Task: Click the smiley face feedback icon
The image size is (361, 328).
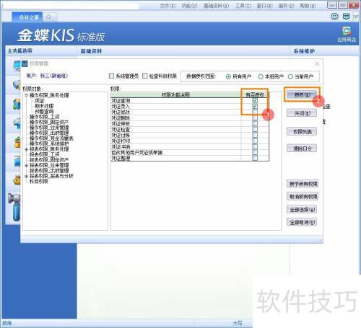Action: pyautogui.click(x=334, y=17)
